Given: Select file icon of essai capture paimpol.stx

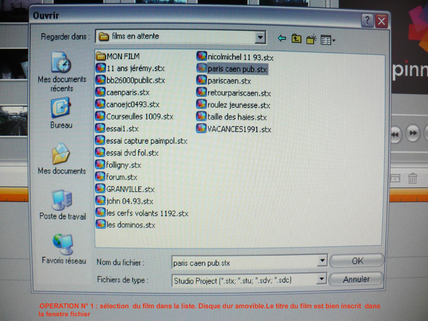Looking at the screenshot, I should pyautogui.click(x=100, y=140).
